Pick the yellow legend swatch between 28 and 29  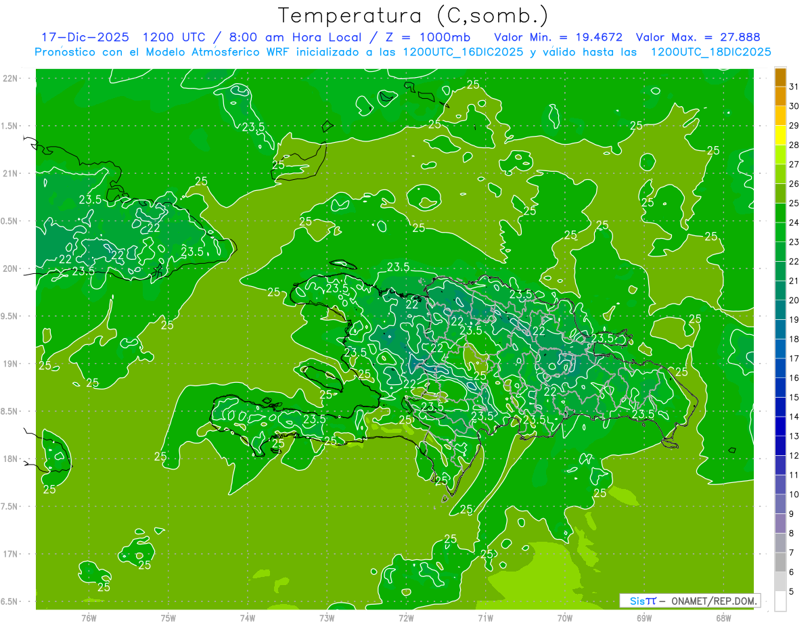781,135
